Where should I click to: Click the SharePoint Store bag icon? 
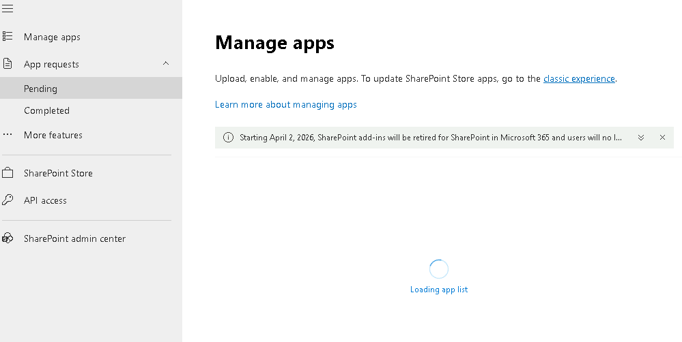[8, 173]
